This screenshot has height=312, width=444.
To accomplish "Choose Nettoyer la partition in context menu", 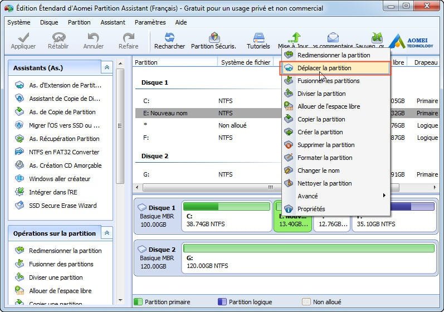I will tap(336, 183).
